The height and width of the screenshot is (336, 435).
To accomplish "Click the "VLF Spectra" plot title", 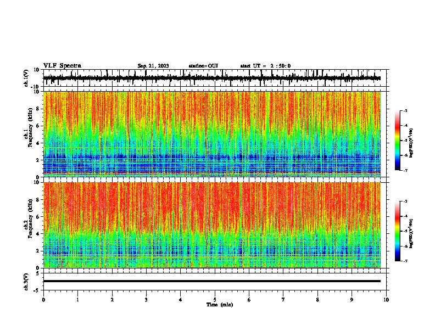I will click(x=62, y=66).
